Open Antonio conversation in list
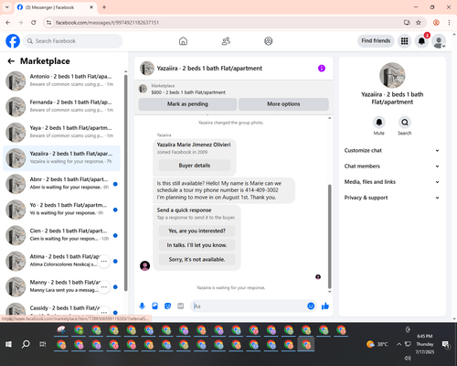Image resolution: width=457 pixels, height=366 pixels. click(x=61, y=81)
